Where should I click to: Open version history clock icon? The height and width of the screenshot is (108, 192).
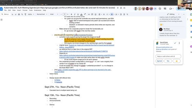tap(160, 9)
